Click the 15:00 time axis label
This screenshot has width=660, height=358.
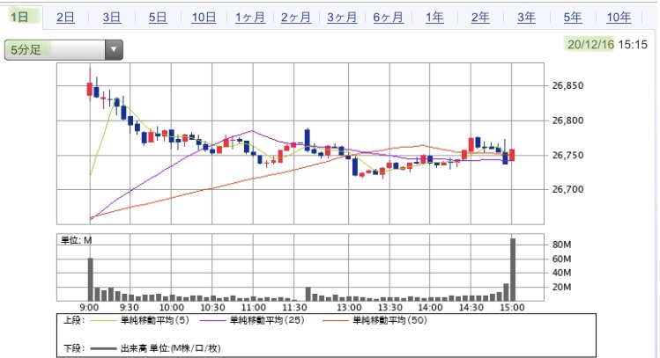[512, 308]
